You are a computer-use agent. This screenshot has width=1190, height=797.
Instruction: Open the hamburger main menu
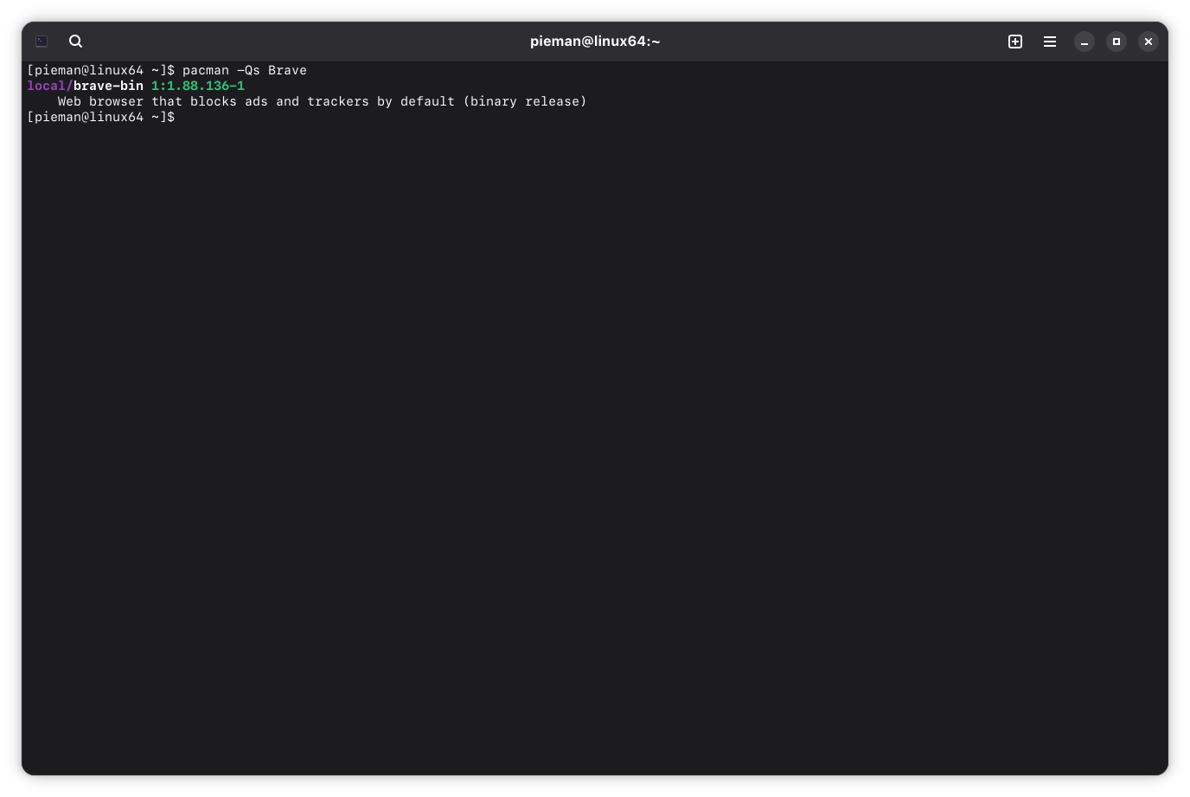pyautogui.click(x=1050, y=42)
